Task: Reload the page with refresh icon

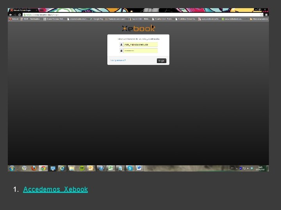Action: pos(20,15)
